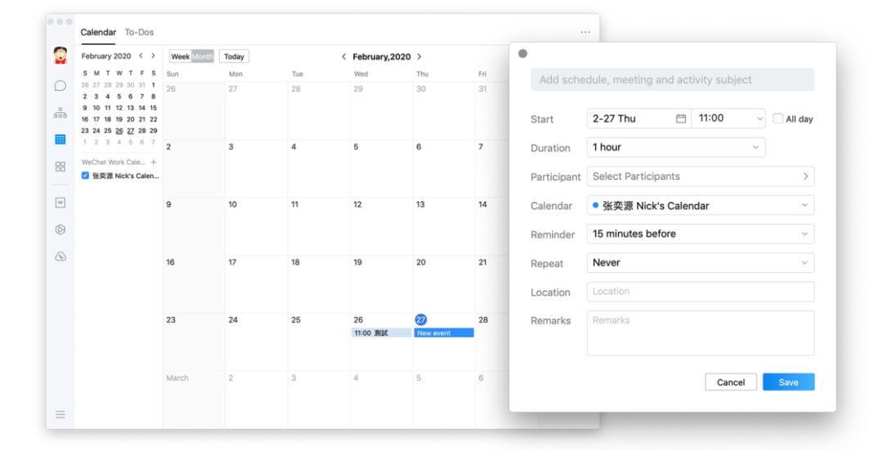The image size is (883, 451).
Task: Switch view to Month
Action: click(202, 56)
